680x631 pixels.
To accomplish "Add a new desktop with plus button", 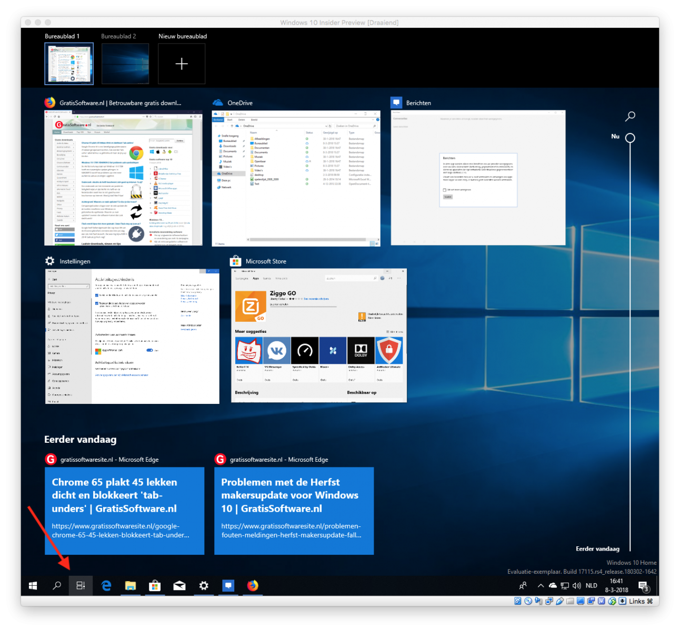I will 182,64.
